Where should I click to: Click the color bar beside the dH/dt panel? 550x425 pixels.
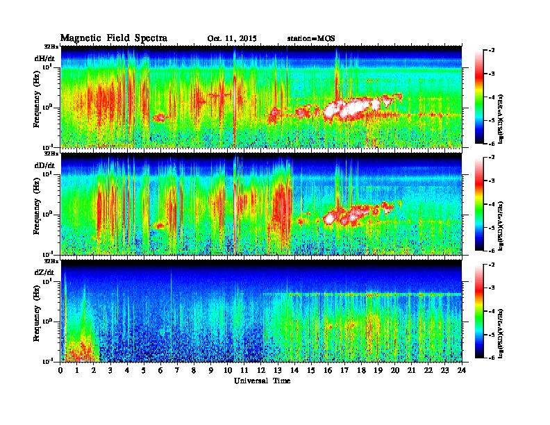pyautogui.click(x=478, y=97)
